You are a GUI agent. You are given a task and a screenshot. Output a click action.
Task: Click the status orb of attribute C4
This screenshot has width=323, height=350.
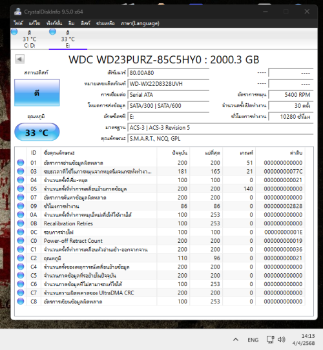coord(21,267)
